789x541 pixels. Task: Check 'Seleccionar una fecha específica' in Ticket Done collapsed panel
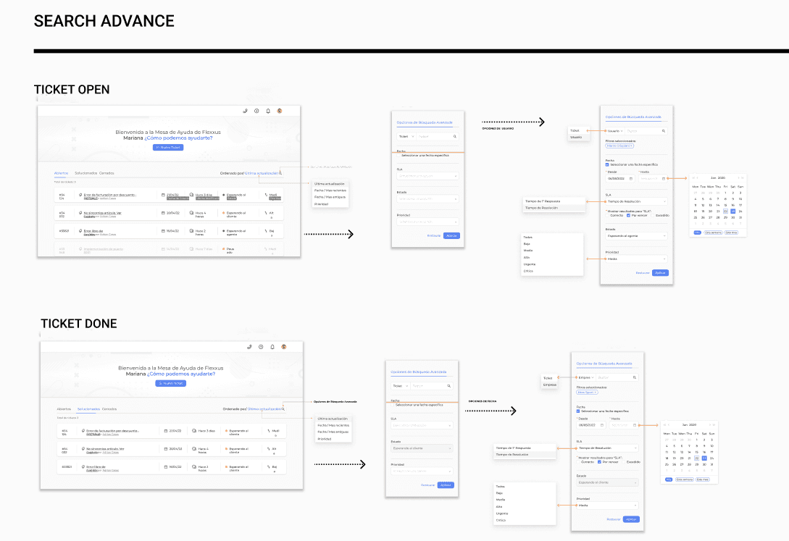(393, 405)
